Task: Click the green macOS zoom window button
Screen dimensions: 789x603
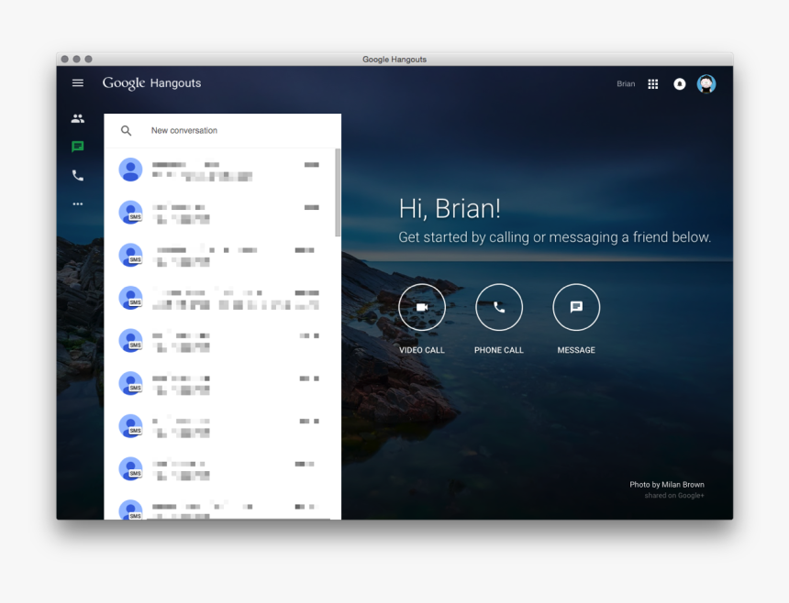Action: point(88,60)
